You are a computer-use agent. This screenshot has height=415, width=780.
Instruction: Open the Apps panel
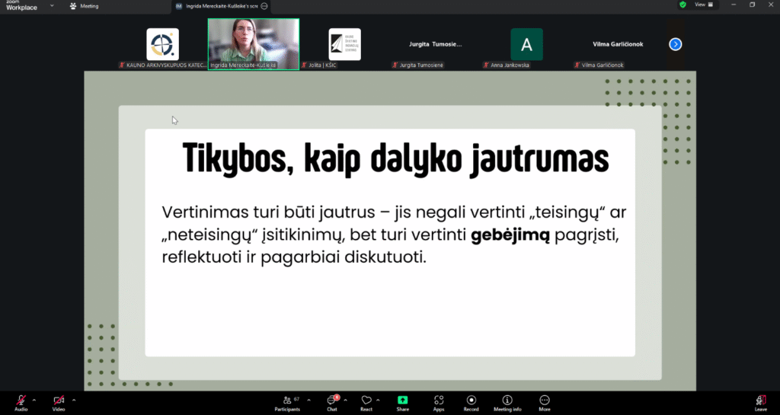point(439,401)
